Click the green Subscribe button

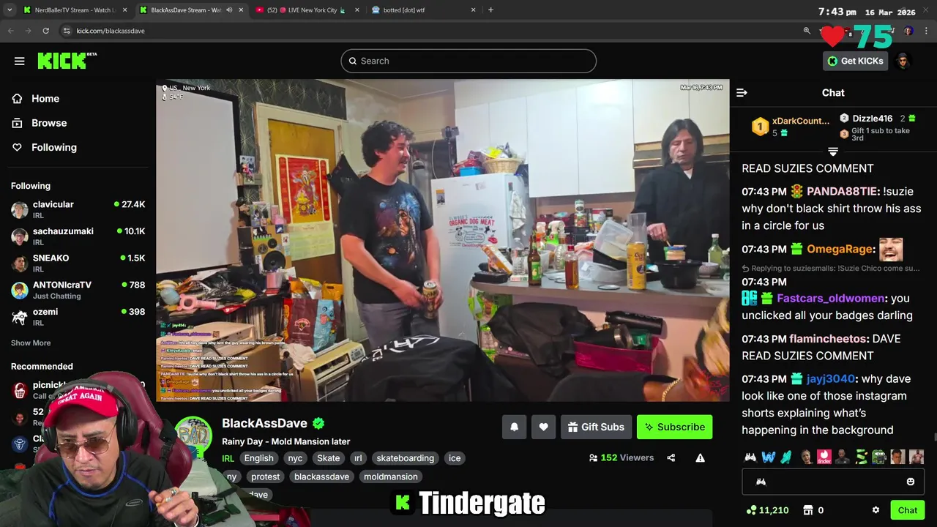pos(674,427)
